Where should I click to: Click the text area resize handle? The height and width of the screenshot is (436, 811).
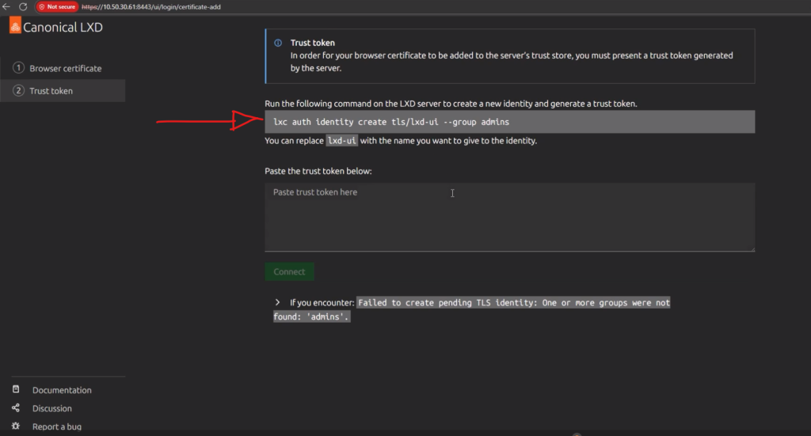coord(752,248)
